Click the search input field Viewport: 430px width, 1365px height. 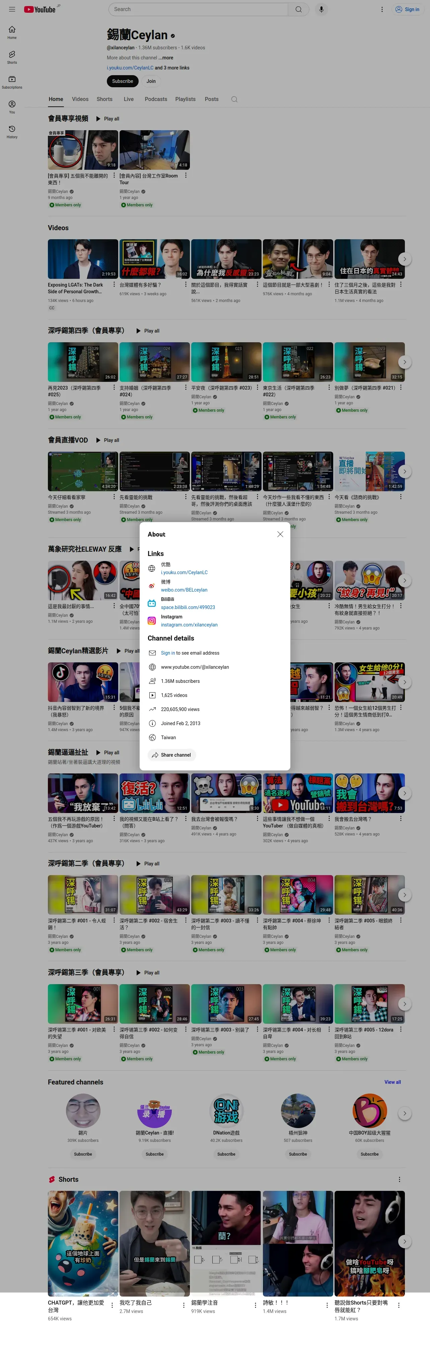coord(198,9)
